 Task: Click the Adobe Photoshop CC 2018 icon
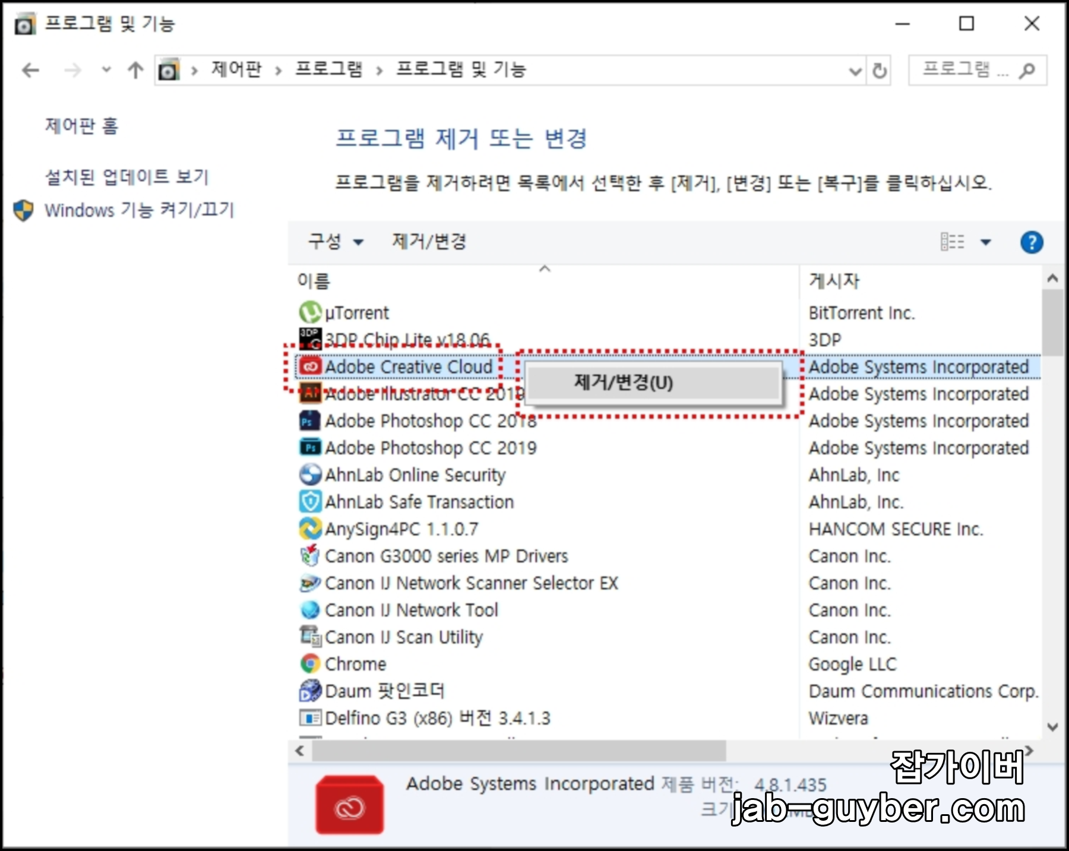click(310, 420)
